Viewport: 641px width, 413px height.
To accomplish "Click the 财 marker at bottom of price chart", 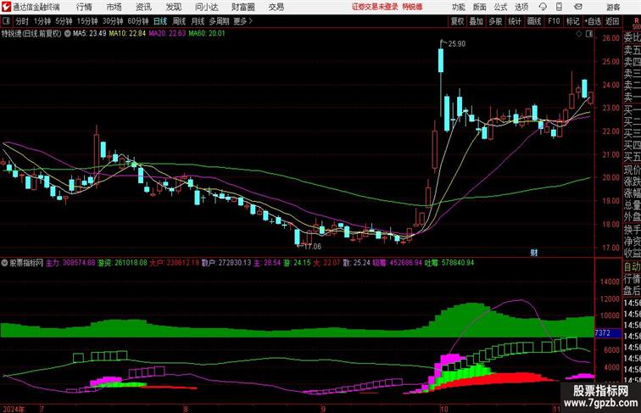I will click(x=534, y=253).
